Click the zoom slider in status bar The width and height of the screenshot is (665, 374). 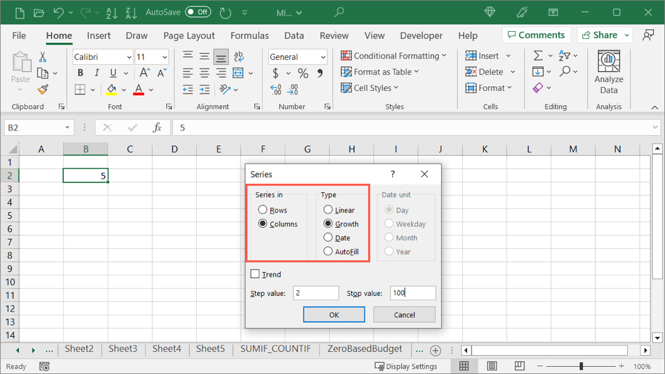pyautogui.click(x=581, y=366)
